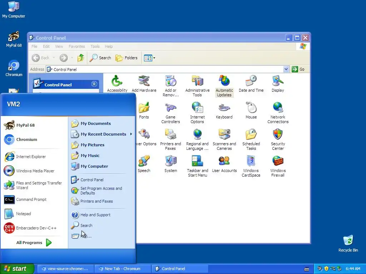The width and height of the screenshot is (366, 274).
Task: Open the Favorites menu
Action: 77,46
